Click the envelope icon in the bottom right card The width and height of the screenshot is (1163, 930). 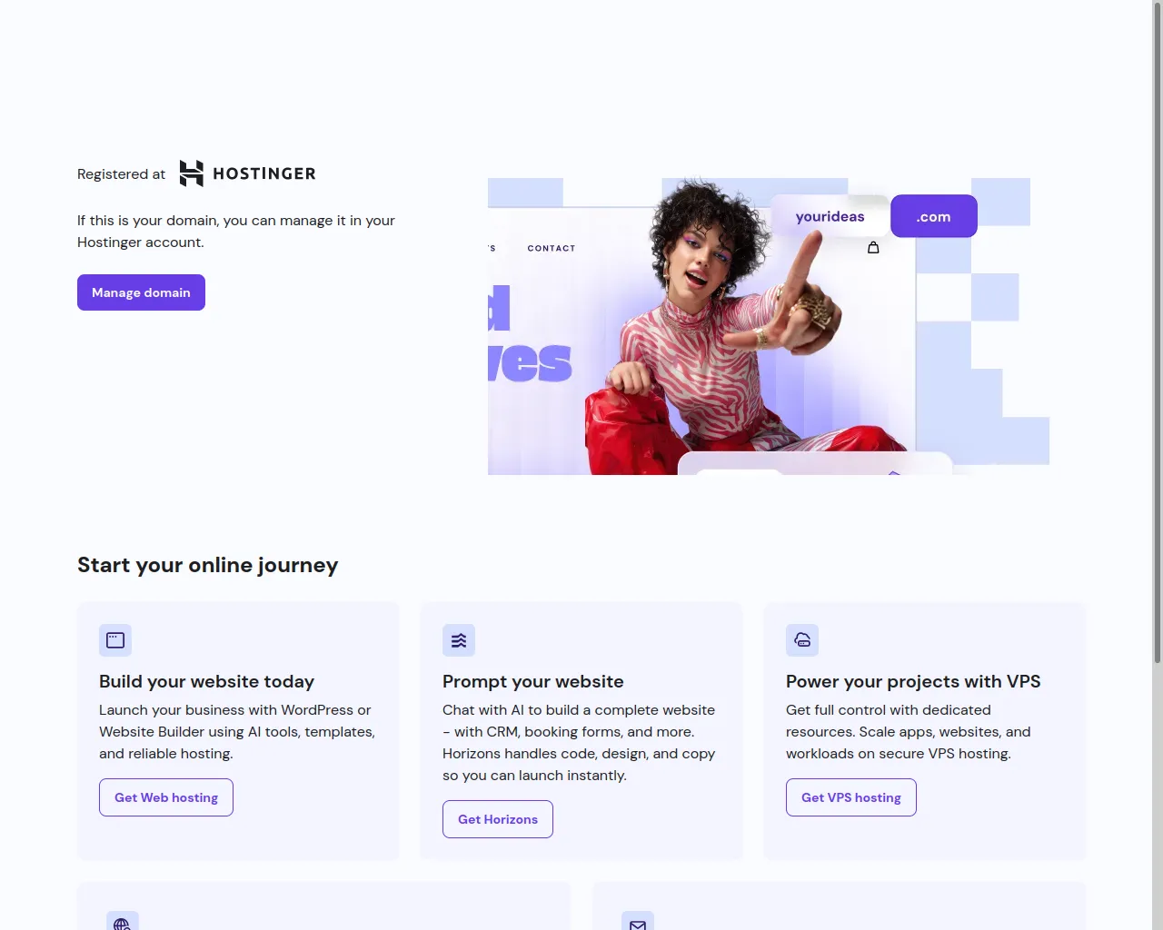pos(638,922)
